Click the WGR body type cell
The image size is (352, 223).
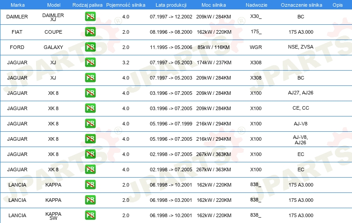(x=256, y=47)
